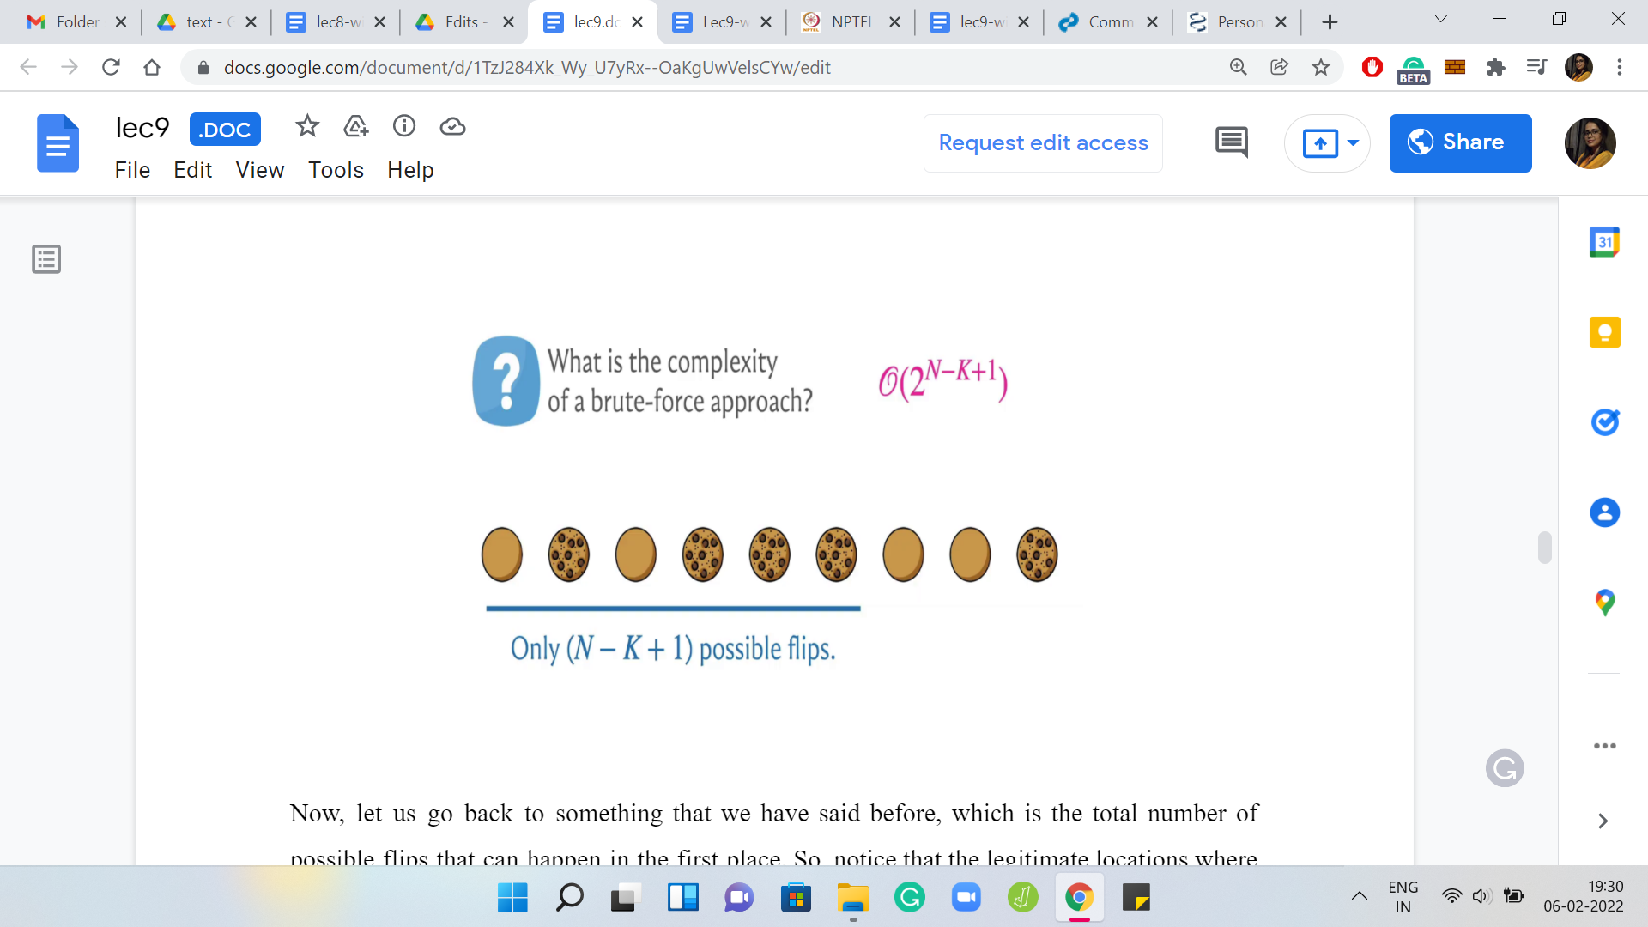The image size is (1648, 927).
Task: Open the BETA extension icon
Action: pyautogui.click(x=1413, y=69)
